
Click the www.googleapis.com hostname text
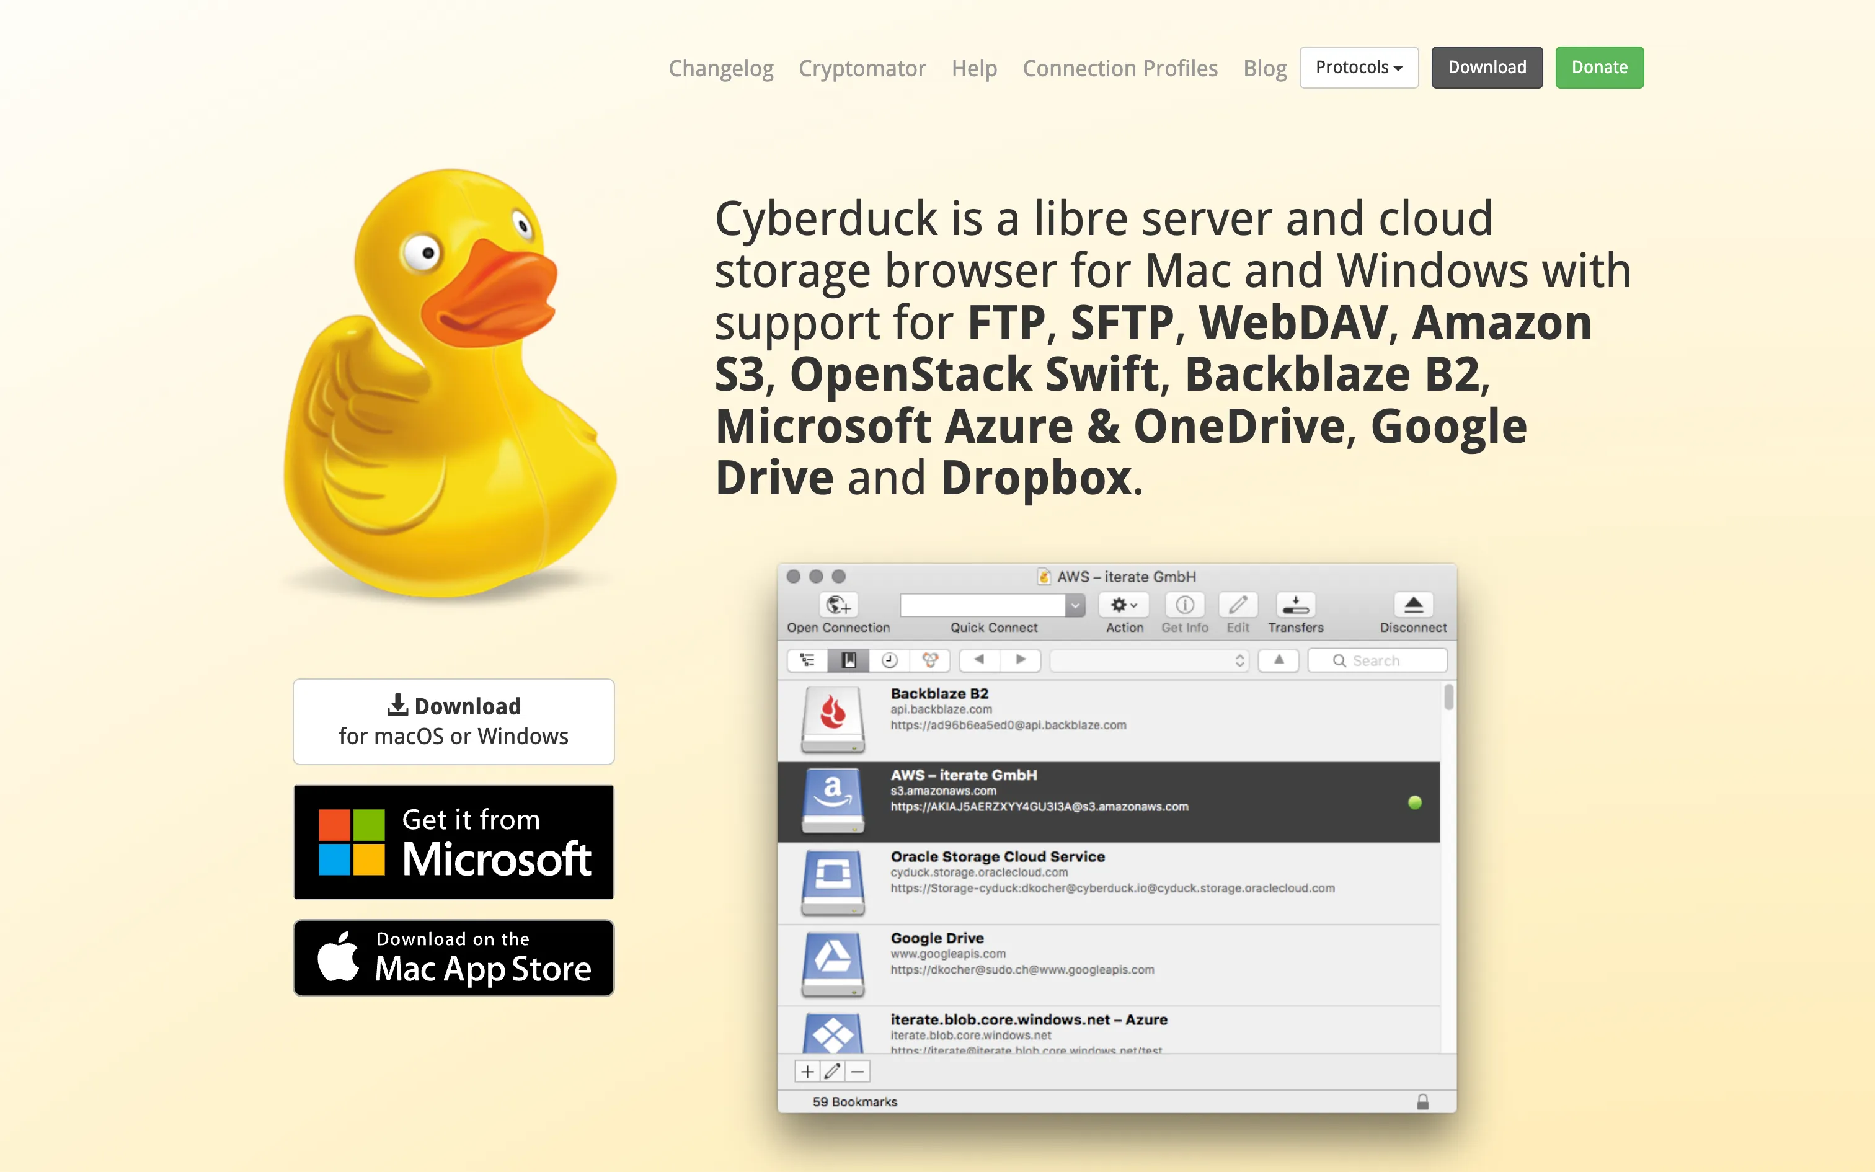[x=947, y=954]
